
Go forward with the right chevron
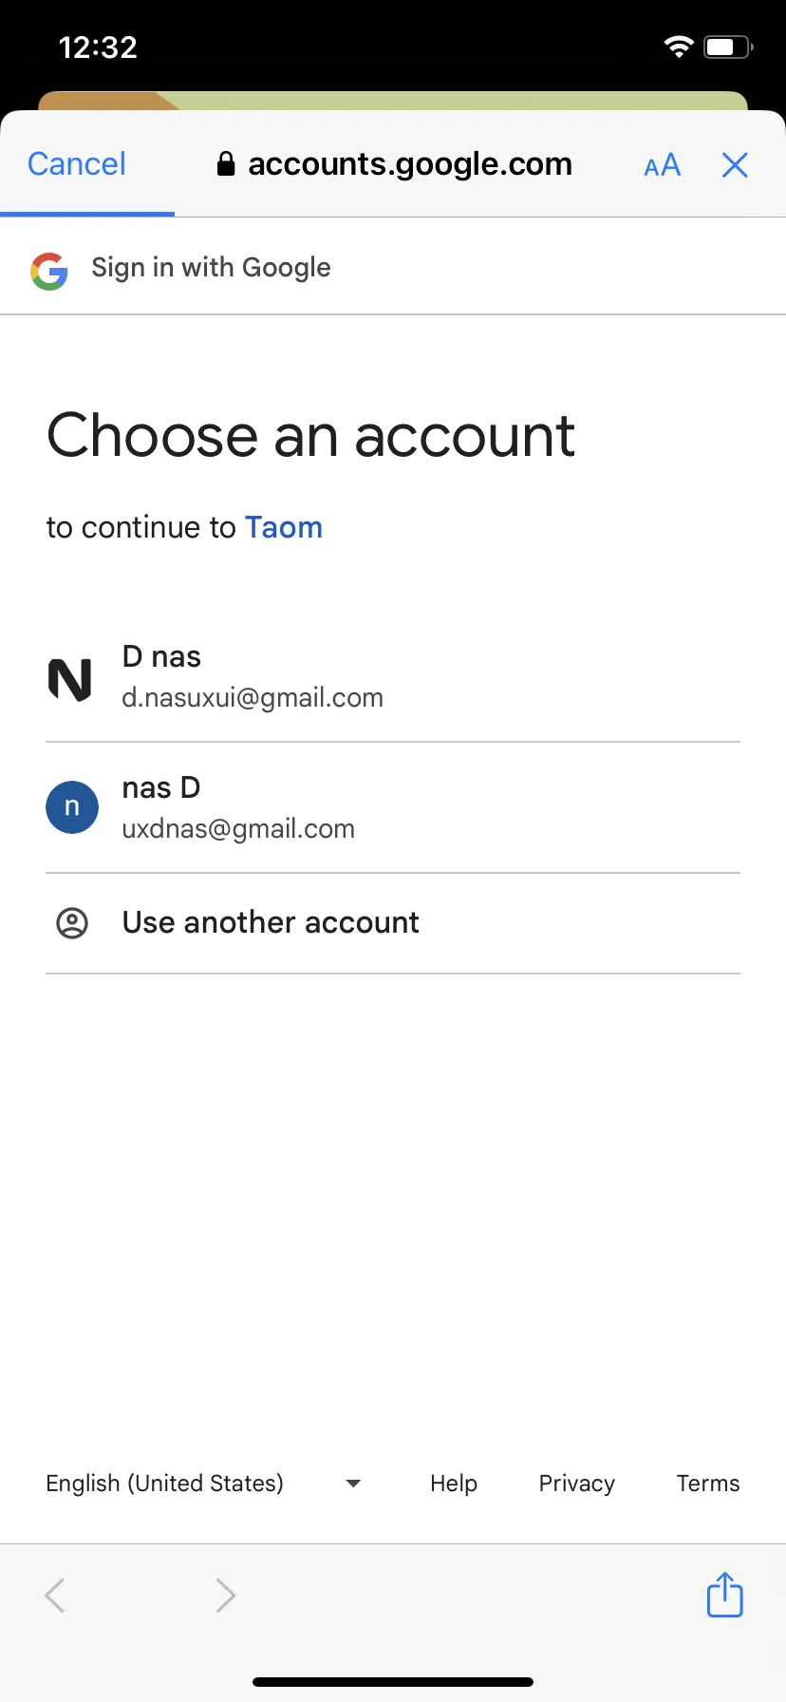click(225, 1596)
